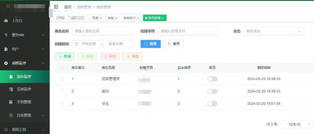
Task: Select the 角色管理 tab
Action: (x=155, y=18)
